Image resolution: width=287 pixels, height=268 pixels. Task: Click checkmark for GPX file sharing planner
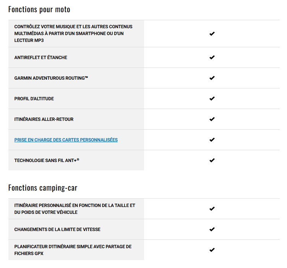point(212,250)
